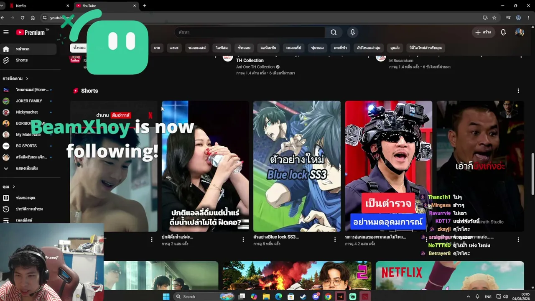The height and width of the screenshot is (301, 535).
Task: Open the YouTube hamburger guide menu
Action: 6,32
